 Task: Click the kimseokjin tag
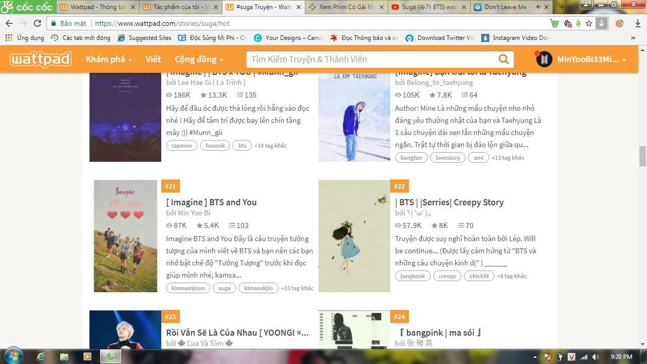(x=258, y=288)
